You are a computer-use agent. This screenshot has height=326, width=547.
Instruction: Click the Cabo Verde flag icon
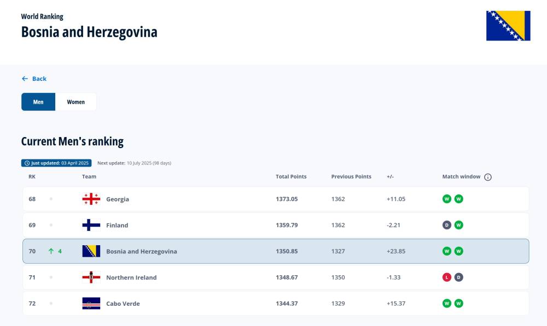coord(91,304)
